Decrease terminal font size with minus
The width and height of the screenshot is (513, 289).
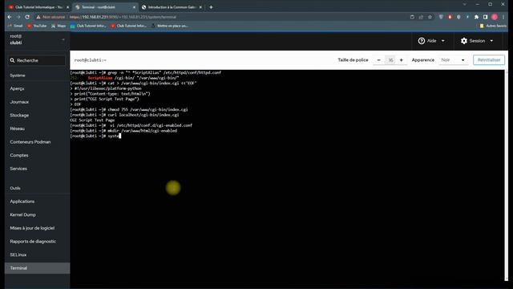(378, 60)
